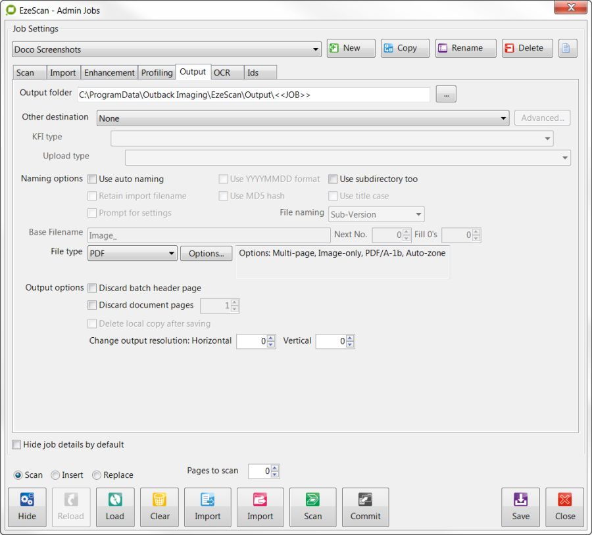Click the Clear bin icon button
This screenshot has height=535, width=592.
(160, 507)
